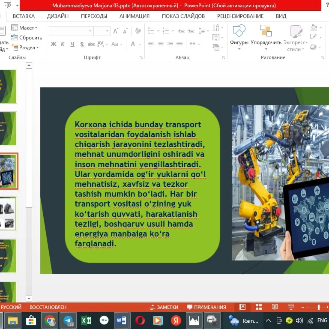Click the Русский language indicator

point(11,307)
